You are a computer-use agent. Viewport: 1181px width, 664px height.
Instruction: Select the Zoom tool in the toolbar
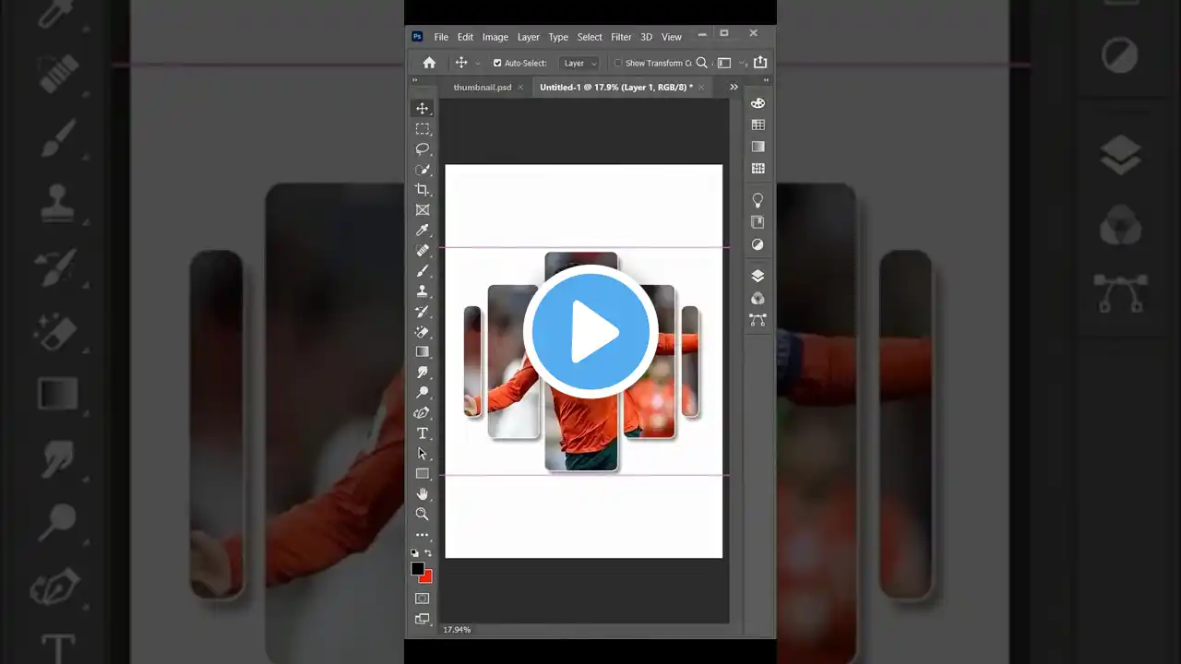423,515
